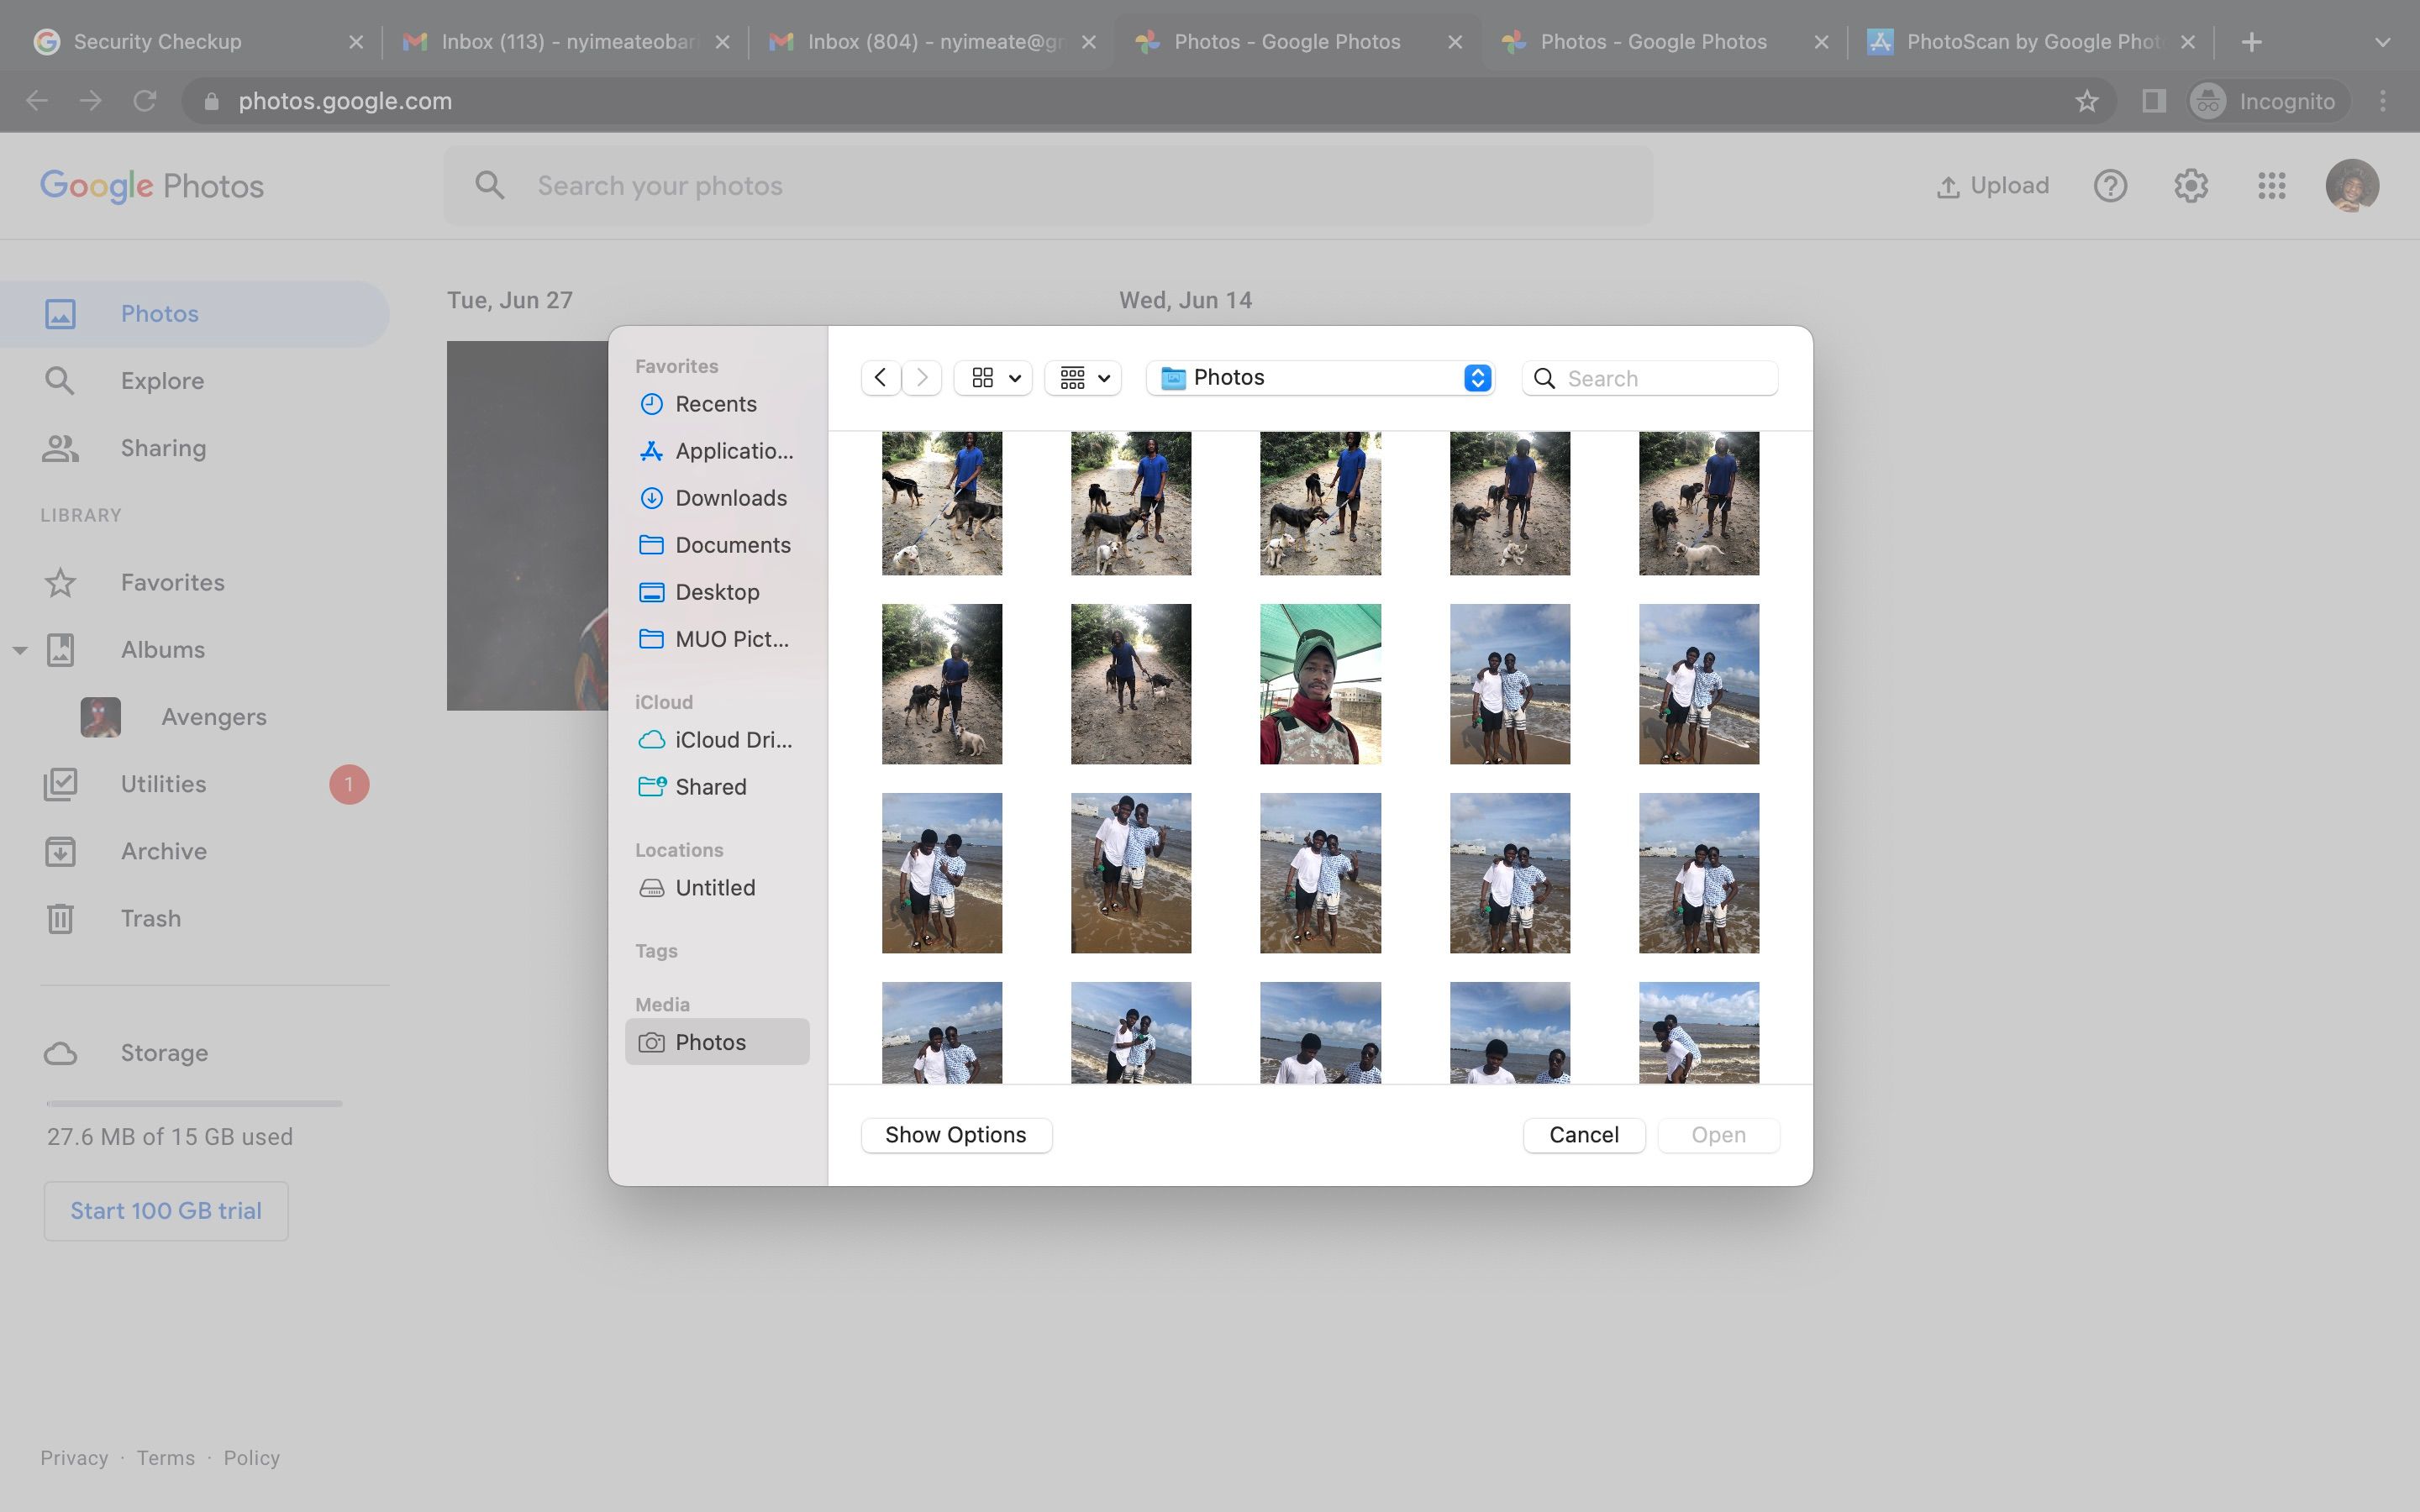Screen dimensions: 2420x1512
Task: Select the iCloud Drive icon
Action: (651, 738)
